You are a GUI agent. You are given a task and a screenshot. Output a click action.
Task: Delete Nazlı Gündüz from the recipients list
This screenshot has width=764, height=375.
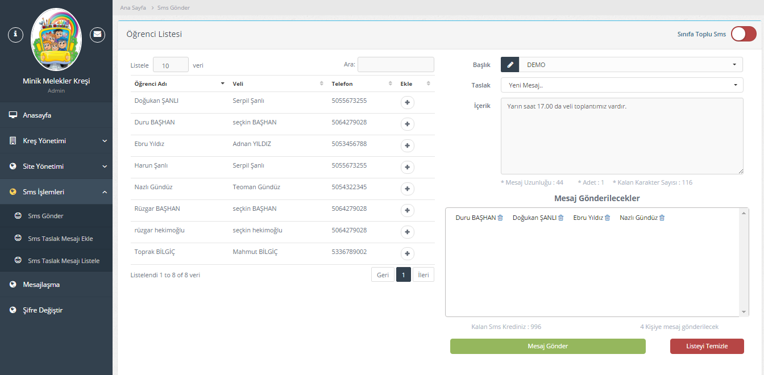[x=662, y=218]
